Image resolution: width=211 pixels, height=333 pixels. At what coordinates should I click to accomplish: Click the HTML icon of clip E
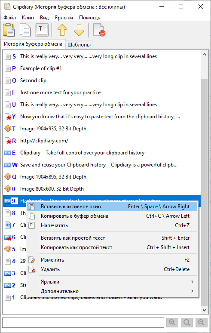pos(7,153)
